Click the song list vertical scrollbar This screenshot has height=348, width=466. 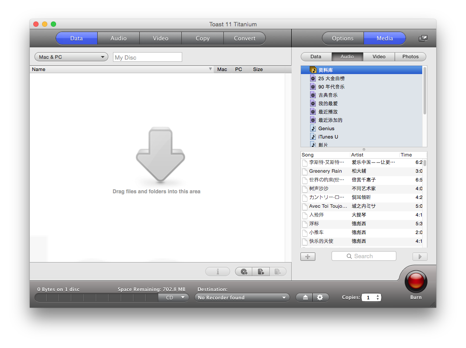[425, 163]
